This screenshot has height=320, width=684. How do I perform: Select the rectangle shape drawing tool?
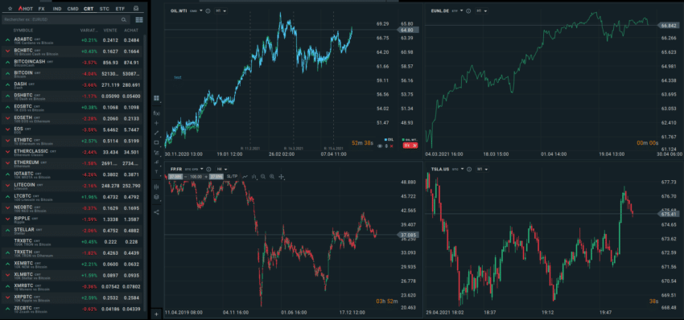point(157,142)
